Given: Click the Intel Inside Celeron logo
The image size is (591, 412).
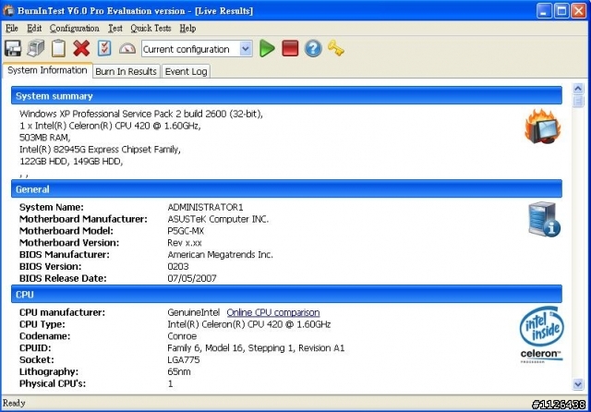Looking at the screenshot, I should coord(542,334).
